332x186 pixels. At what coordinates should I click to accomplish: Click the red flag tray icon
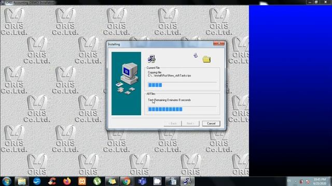point(301,181)
